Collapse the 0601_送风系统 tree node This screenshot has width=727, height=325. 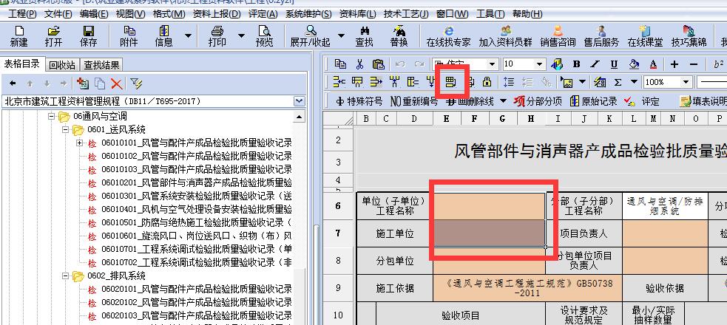[x=66, y=130]
